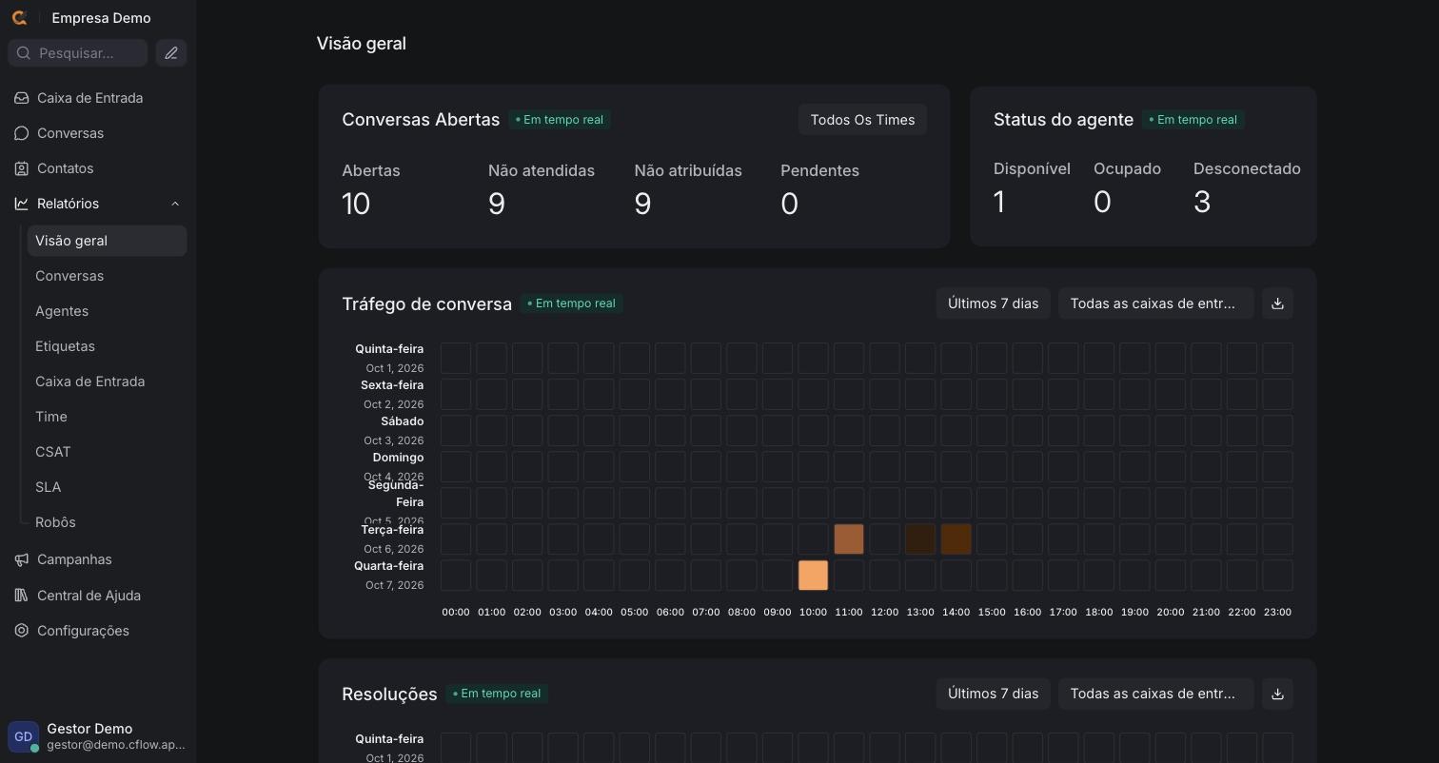Download the Resoluções report
The height and width of the screenshot is (763, 1439).
click(x=1277, y=694)
